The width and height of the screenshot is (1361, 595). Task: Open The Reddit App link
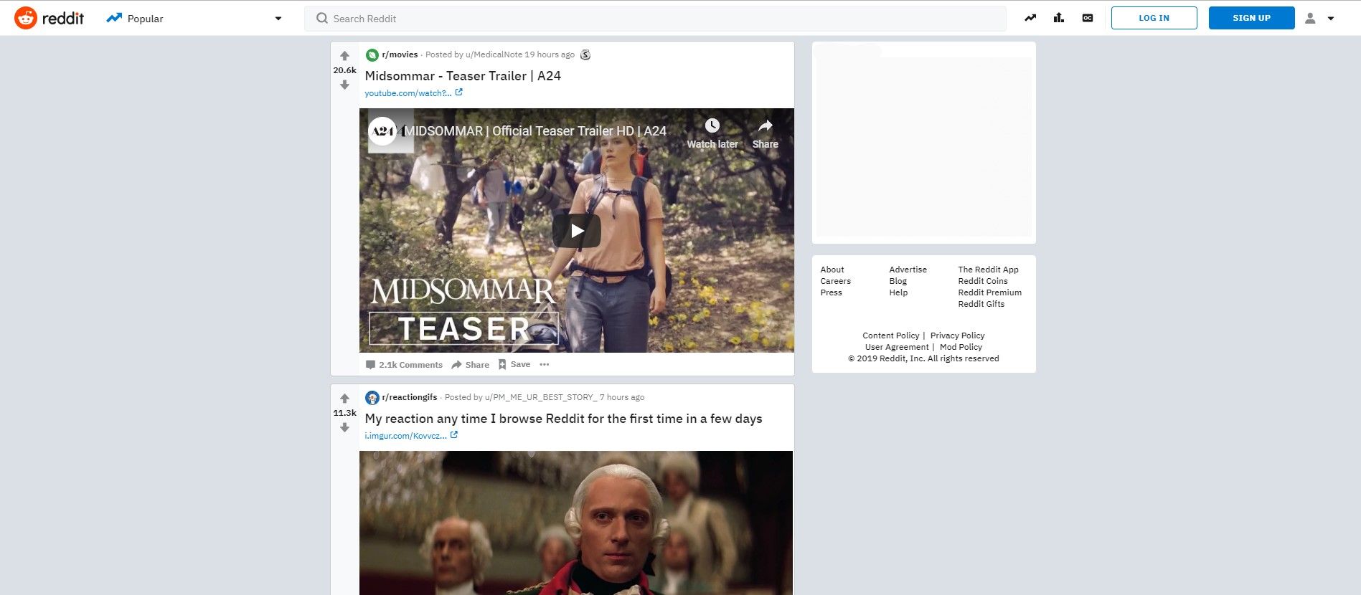[988, 270]
